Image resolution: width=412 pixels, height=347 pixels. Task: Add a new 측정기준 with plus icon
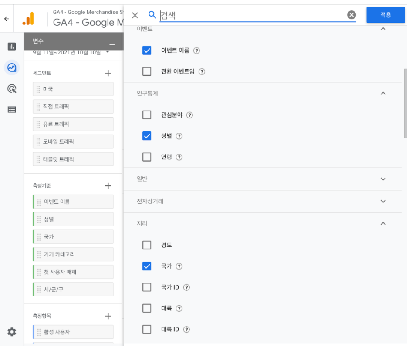click(x=108, y=186)
